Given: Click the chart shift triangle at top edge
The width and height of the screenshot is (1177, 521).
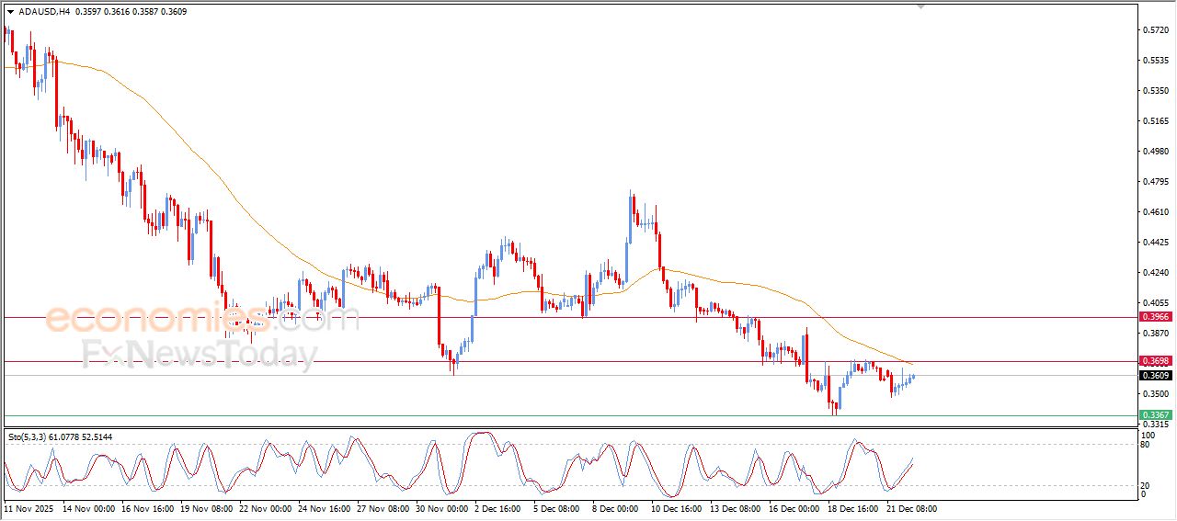Looking at the screenshot, I should click(921, 6).
